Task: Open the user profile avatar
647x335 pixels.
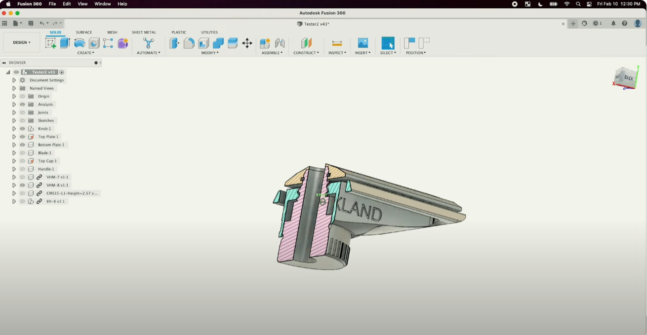Action: [638, 23]
